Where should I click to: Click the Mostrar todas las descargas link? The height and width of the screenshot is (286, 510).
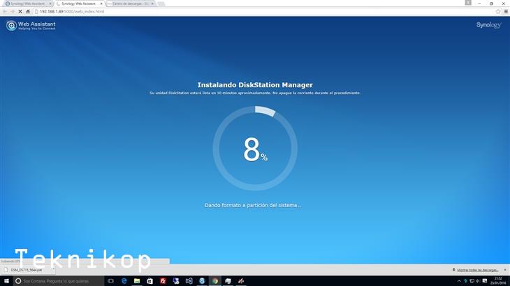pos(477,269)
